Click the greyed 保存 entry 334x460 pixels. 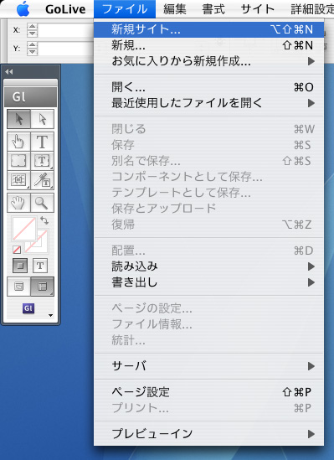click(x=208, y=145)
